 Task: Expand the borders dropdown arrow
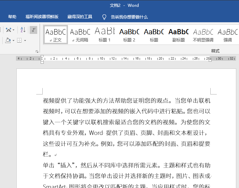pyautogui.click(x=25, y=40)
